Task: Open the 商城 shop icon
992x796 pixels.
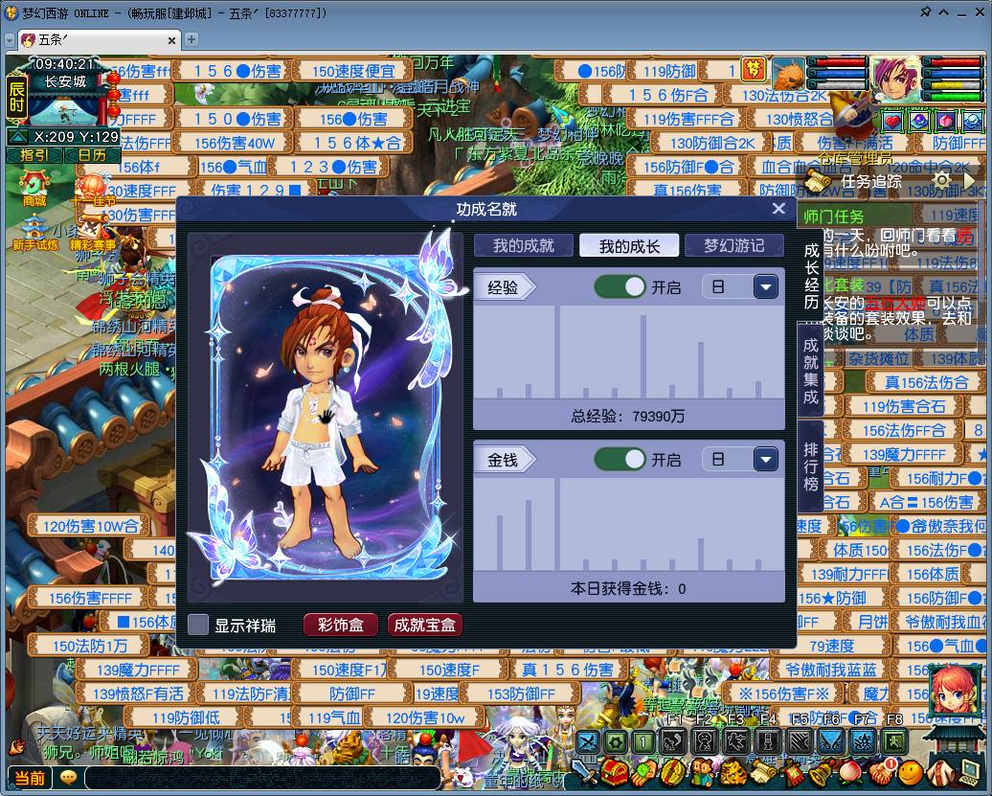Action: [x=33, y=190]
